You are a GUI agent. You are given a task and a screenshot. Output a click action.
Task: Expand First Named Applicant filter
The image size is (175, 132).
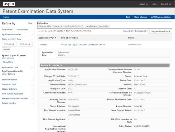pos(17,94)
